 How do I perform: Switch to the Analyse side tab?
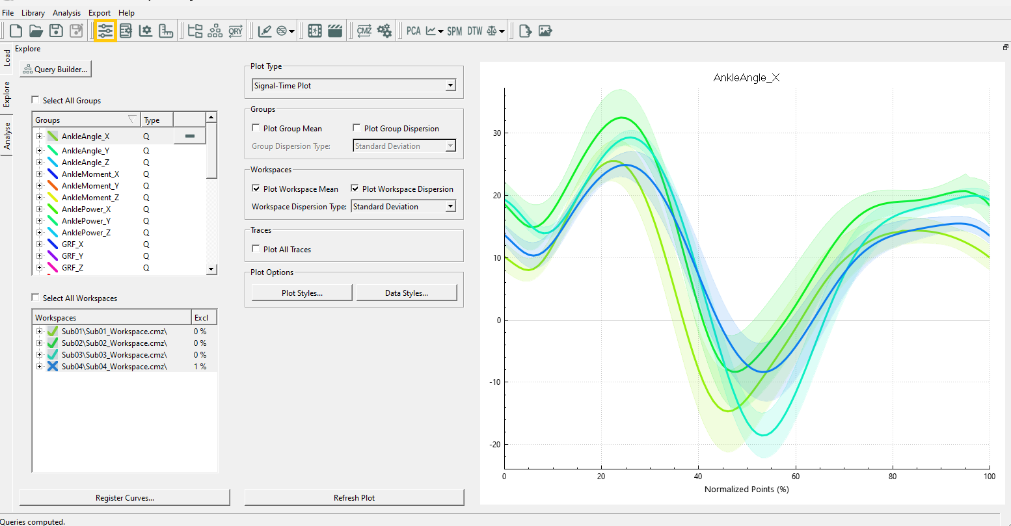tap(7, 136)
